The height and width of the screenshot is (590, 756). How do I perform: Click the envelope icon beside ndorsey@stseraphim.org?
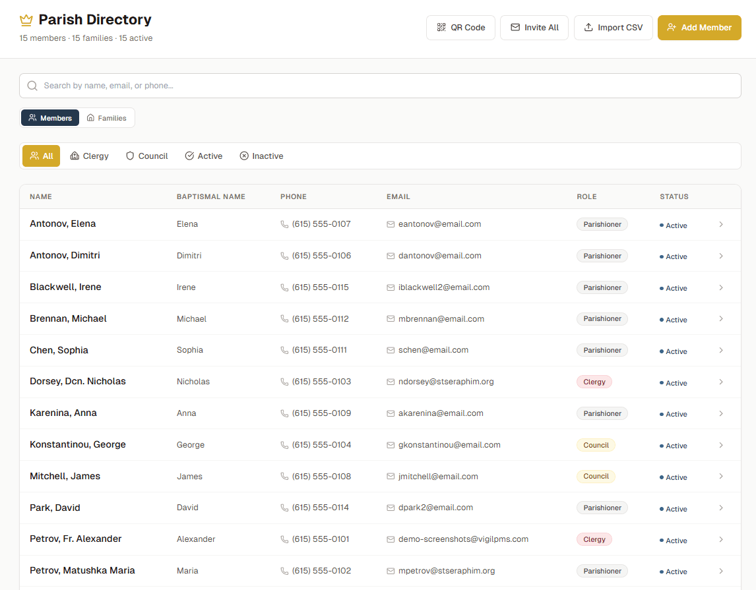coord(391,382)
